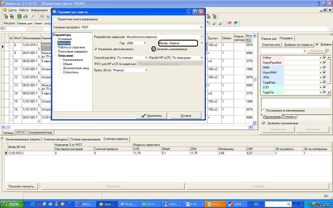Viewport: 333px width, 208px height.
Task: Click 'Выбрать из справ-ка' button
Action: point(298,45)
